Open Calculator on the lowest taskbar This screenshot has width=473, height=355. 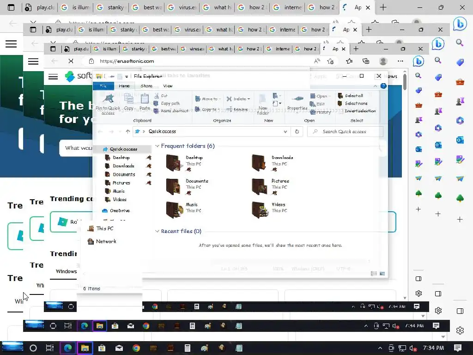[x=188, y=348]
